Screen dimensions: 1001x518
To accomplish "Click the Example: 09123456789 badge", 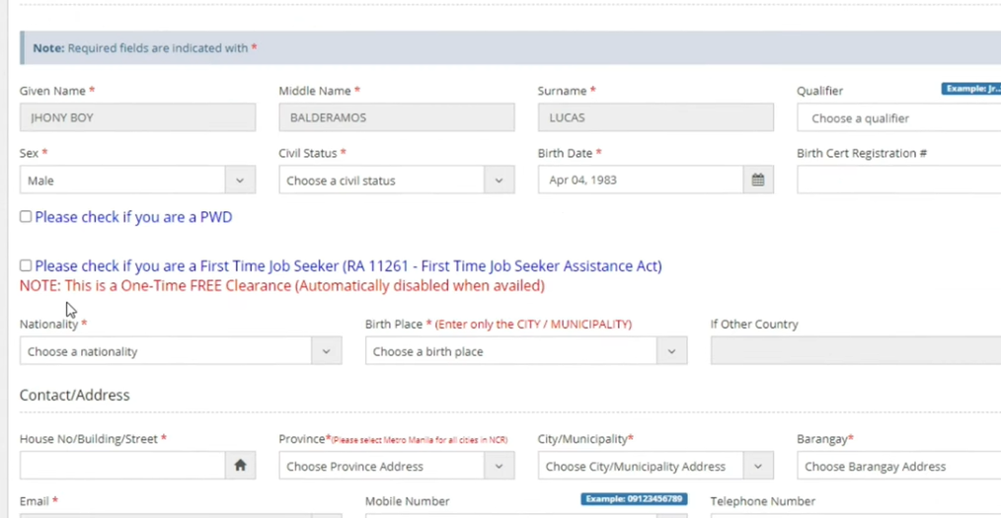I will [x=634, y=498].
